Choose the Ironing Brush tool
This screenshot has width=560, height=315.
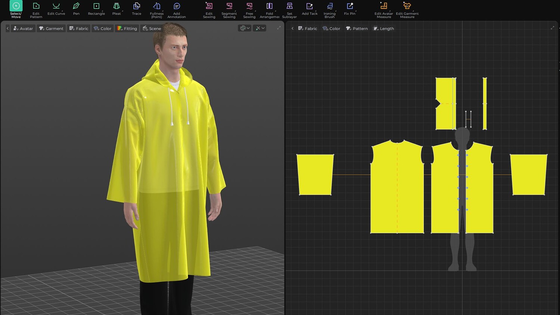[330, 10]
